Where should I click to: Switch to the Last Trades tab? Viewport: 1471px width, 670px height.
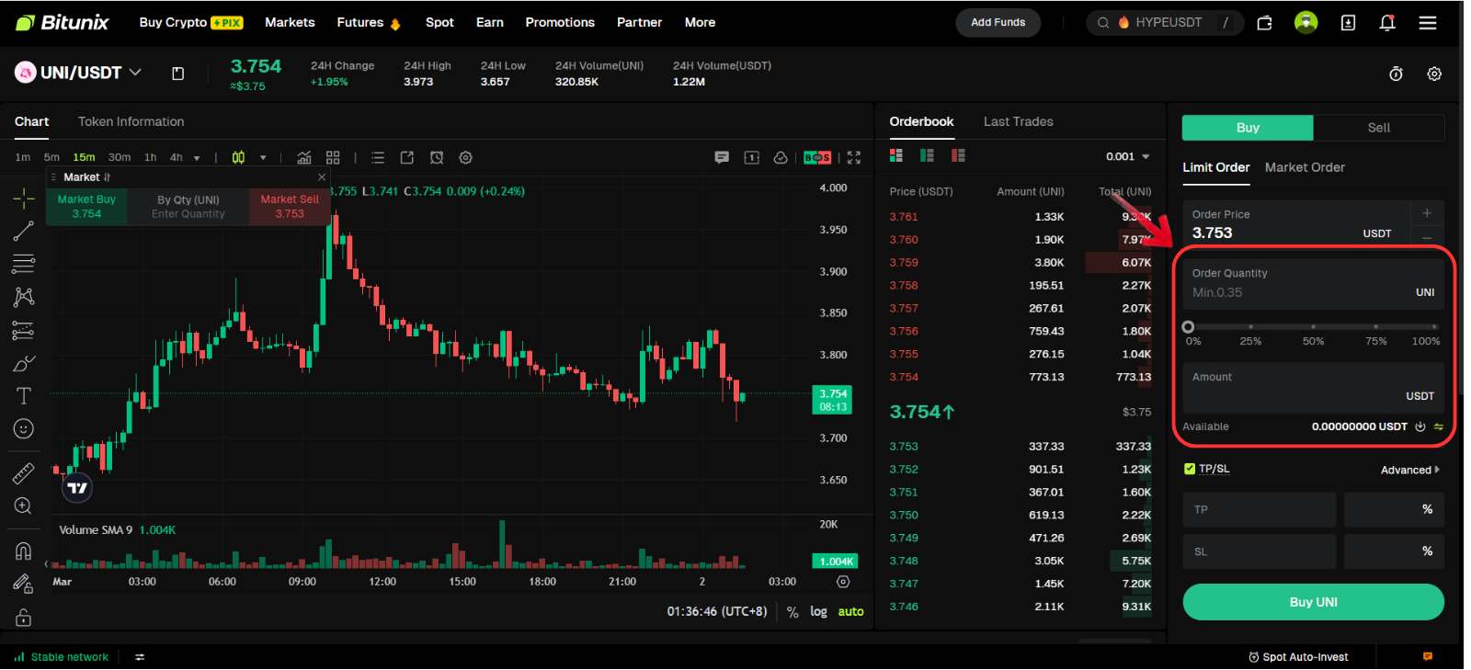coord(1018,121)
